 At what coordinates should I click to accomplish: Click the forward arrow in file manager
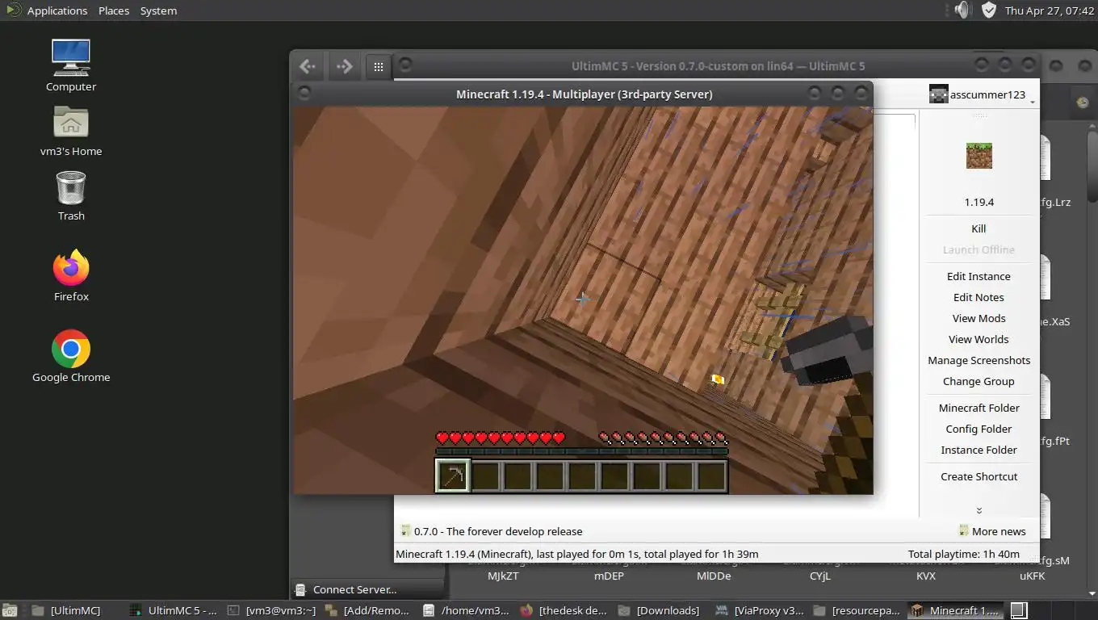point(344,66)
